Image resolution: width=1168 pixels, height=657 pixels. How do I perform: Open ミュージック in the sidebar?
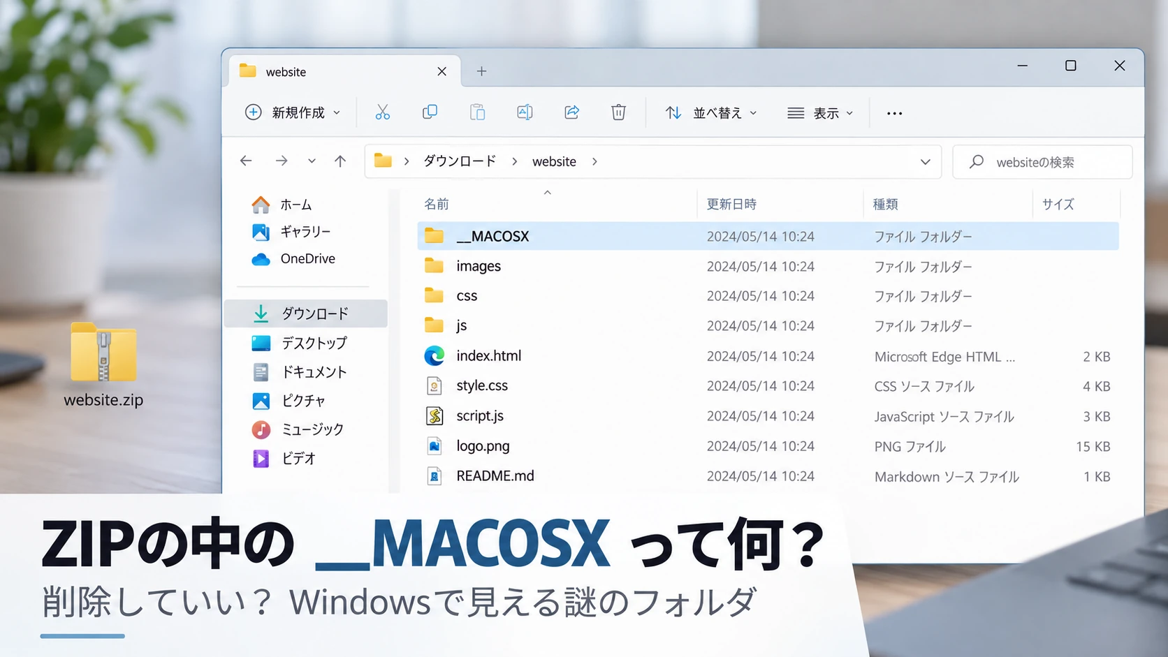point(298,429)
